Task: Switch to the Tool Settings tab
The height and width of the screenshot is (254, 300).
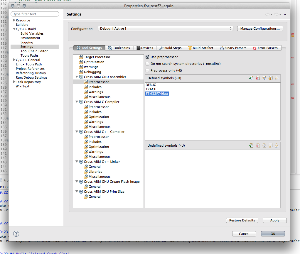Action: point(89,48)
